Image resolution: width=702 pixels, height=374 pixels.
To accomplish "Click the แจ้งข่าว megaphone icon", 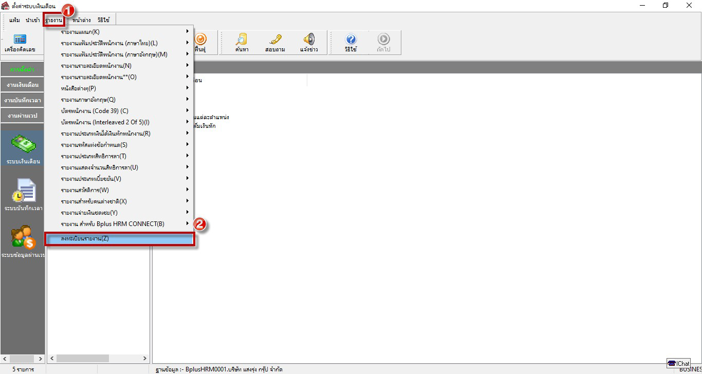I will 309,43.
